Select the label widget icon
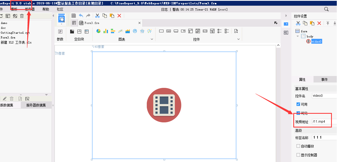This screenshot has width=337, height=162. pyautogui.click(x=169, y=31)
